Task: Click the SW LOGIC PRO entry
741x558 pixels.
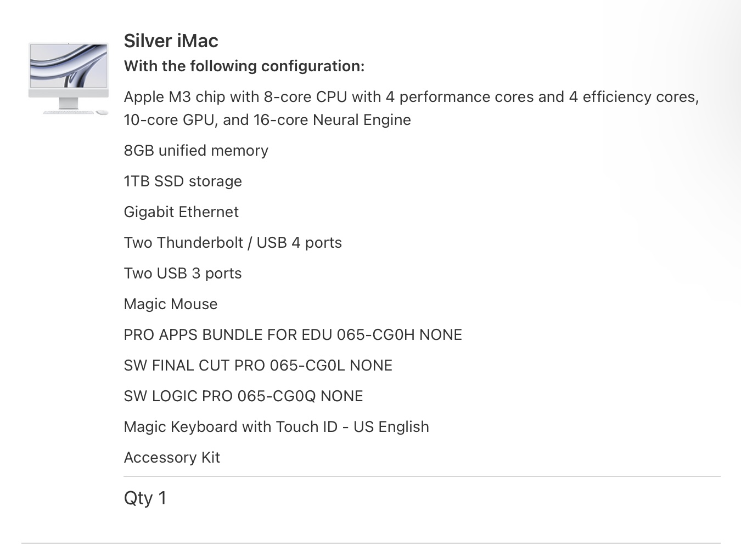Action: click(x=243, y=396)
